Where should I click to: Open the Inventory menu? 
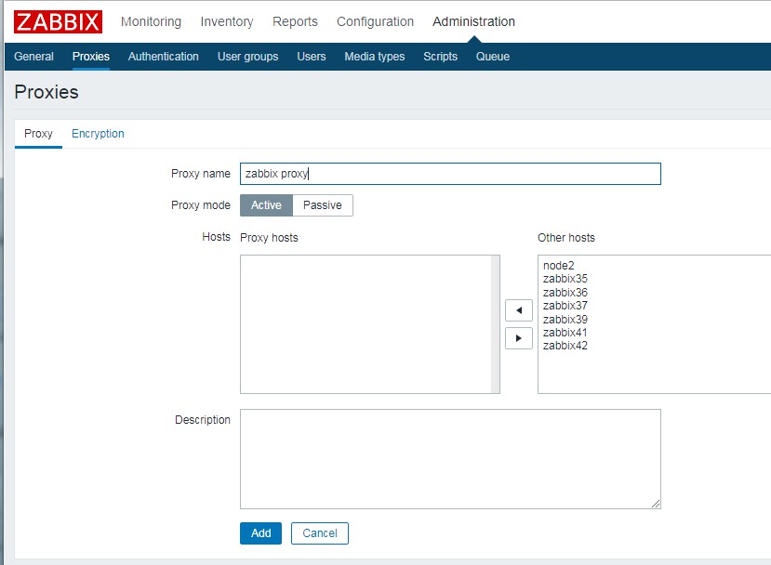(x=226, y=21)
